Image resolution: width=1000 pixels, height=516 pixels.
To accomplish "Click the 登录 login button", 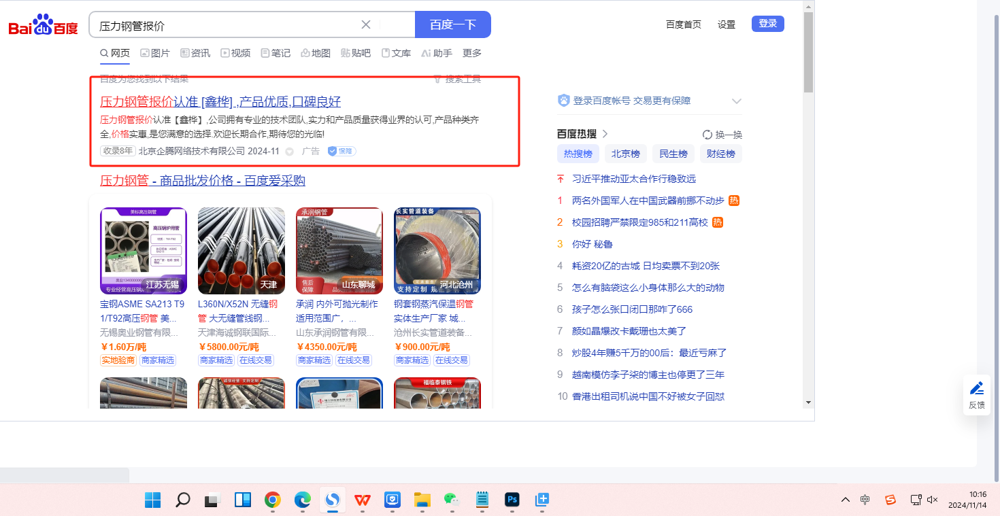I will point(768,24).
